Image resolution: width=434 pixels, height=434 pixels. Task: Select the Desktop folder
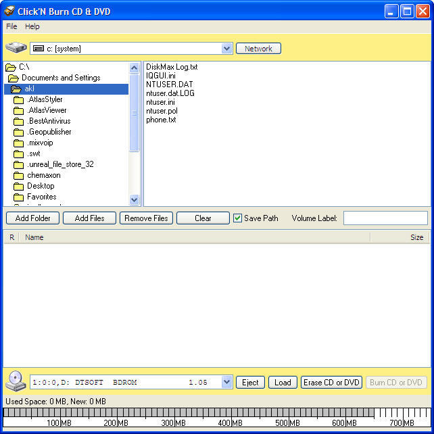click(41, 186)
